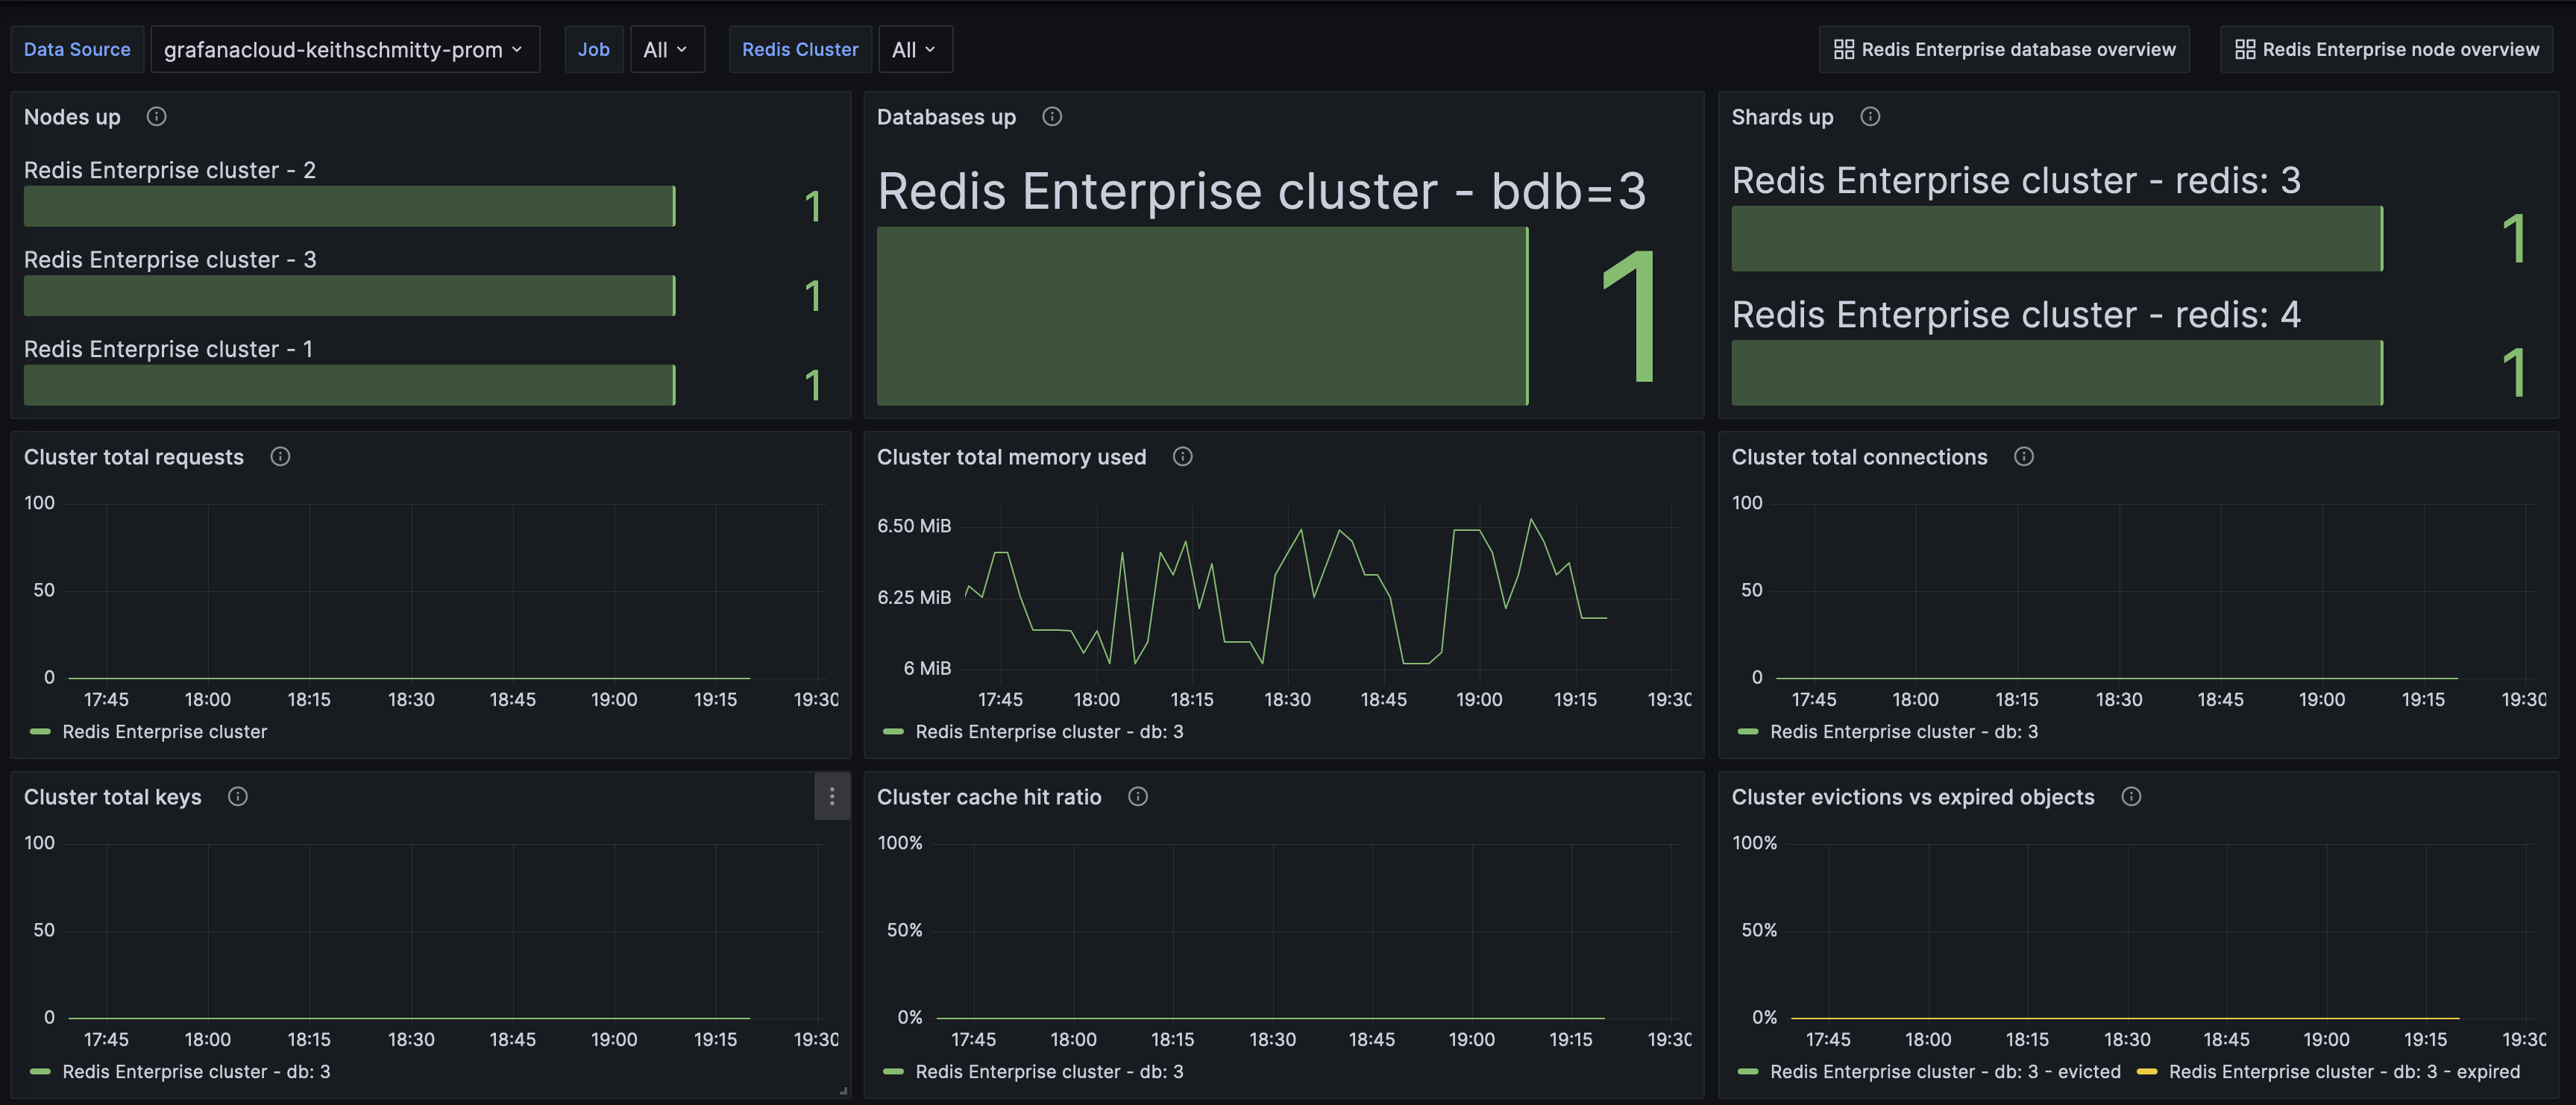Click the info icon on Cluster total memory used
2576x1105 pixels.
pyautogui.click(x=1182, y=457)
